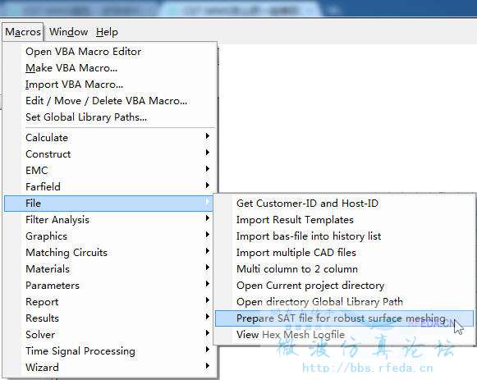Screen dimensions: 477x380
Task: Open the Help menu
Action: coord(107,32)
